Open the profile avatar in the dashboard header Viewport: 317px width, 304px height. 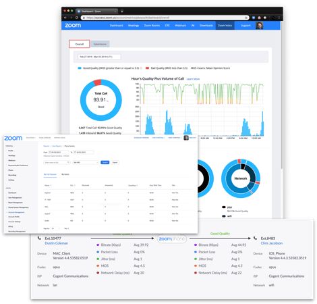259,26
